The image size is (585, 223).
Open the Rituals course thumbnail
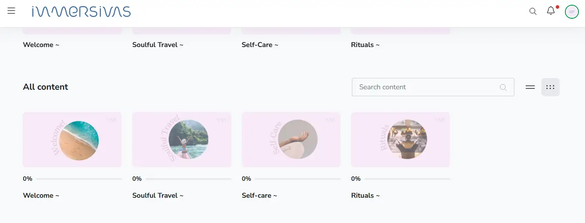coord(400,139)
